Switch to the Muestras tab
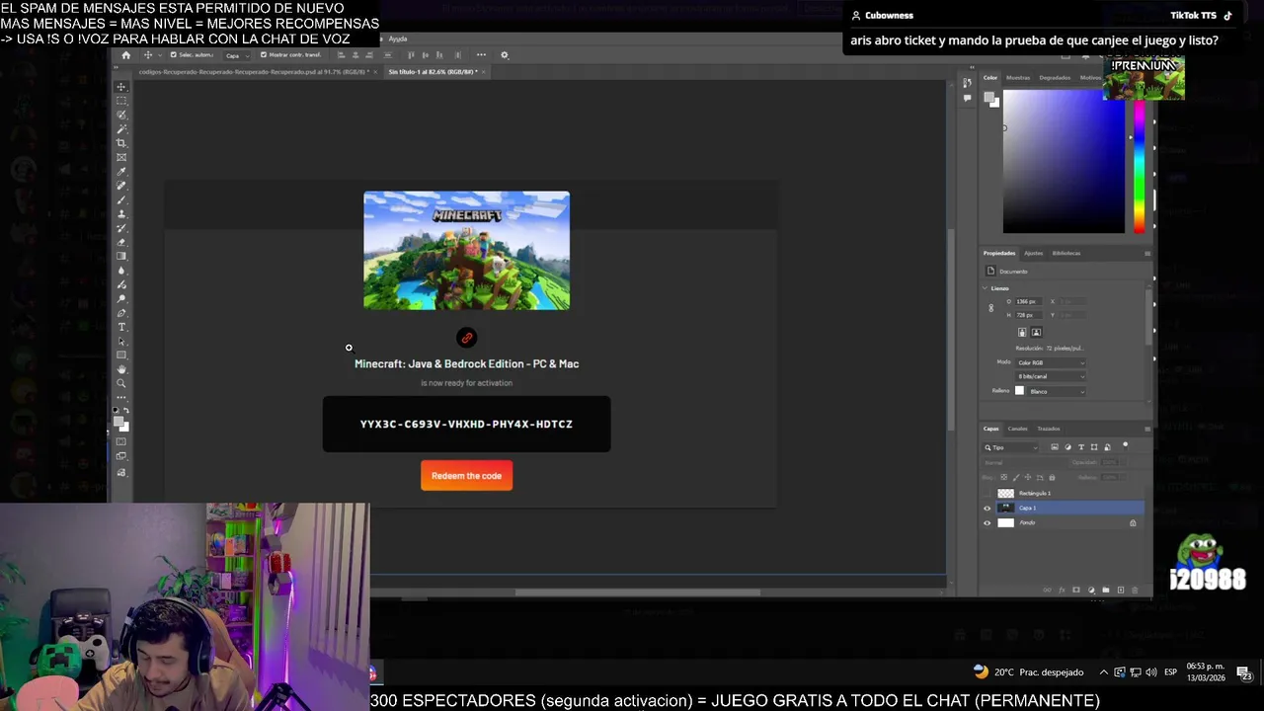Screen dimensions: 1264x711 pyautogui.click(x=1018, y=77)
